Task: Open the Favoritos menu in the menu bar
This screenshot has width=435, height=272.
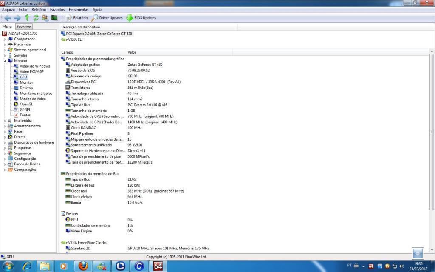Action: click(x=57, y=10)
